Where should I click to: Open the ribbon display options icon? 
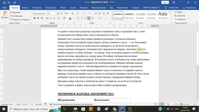click(174, 2)
